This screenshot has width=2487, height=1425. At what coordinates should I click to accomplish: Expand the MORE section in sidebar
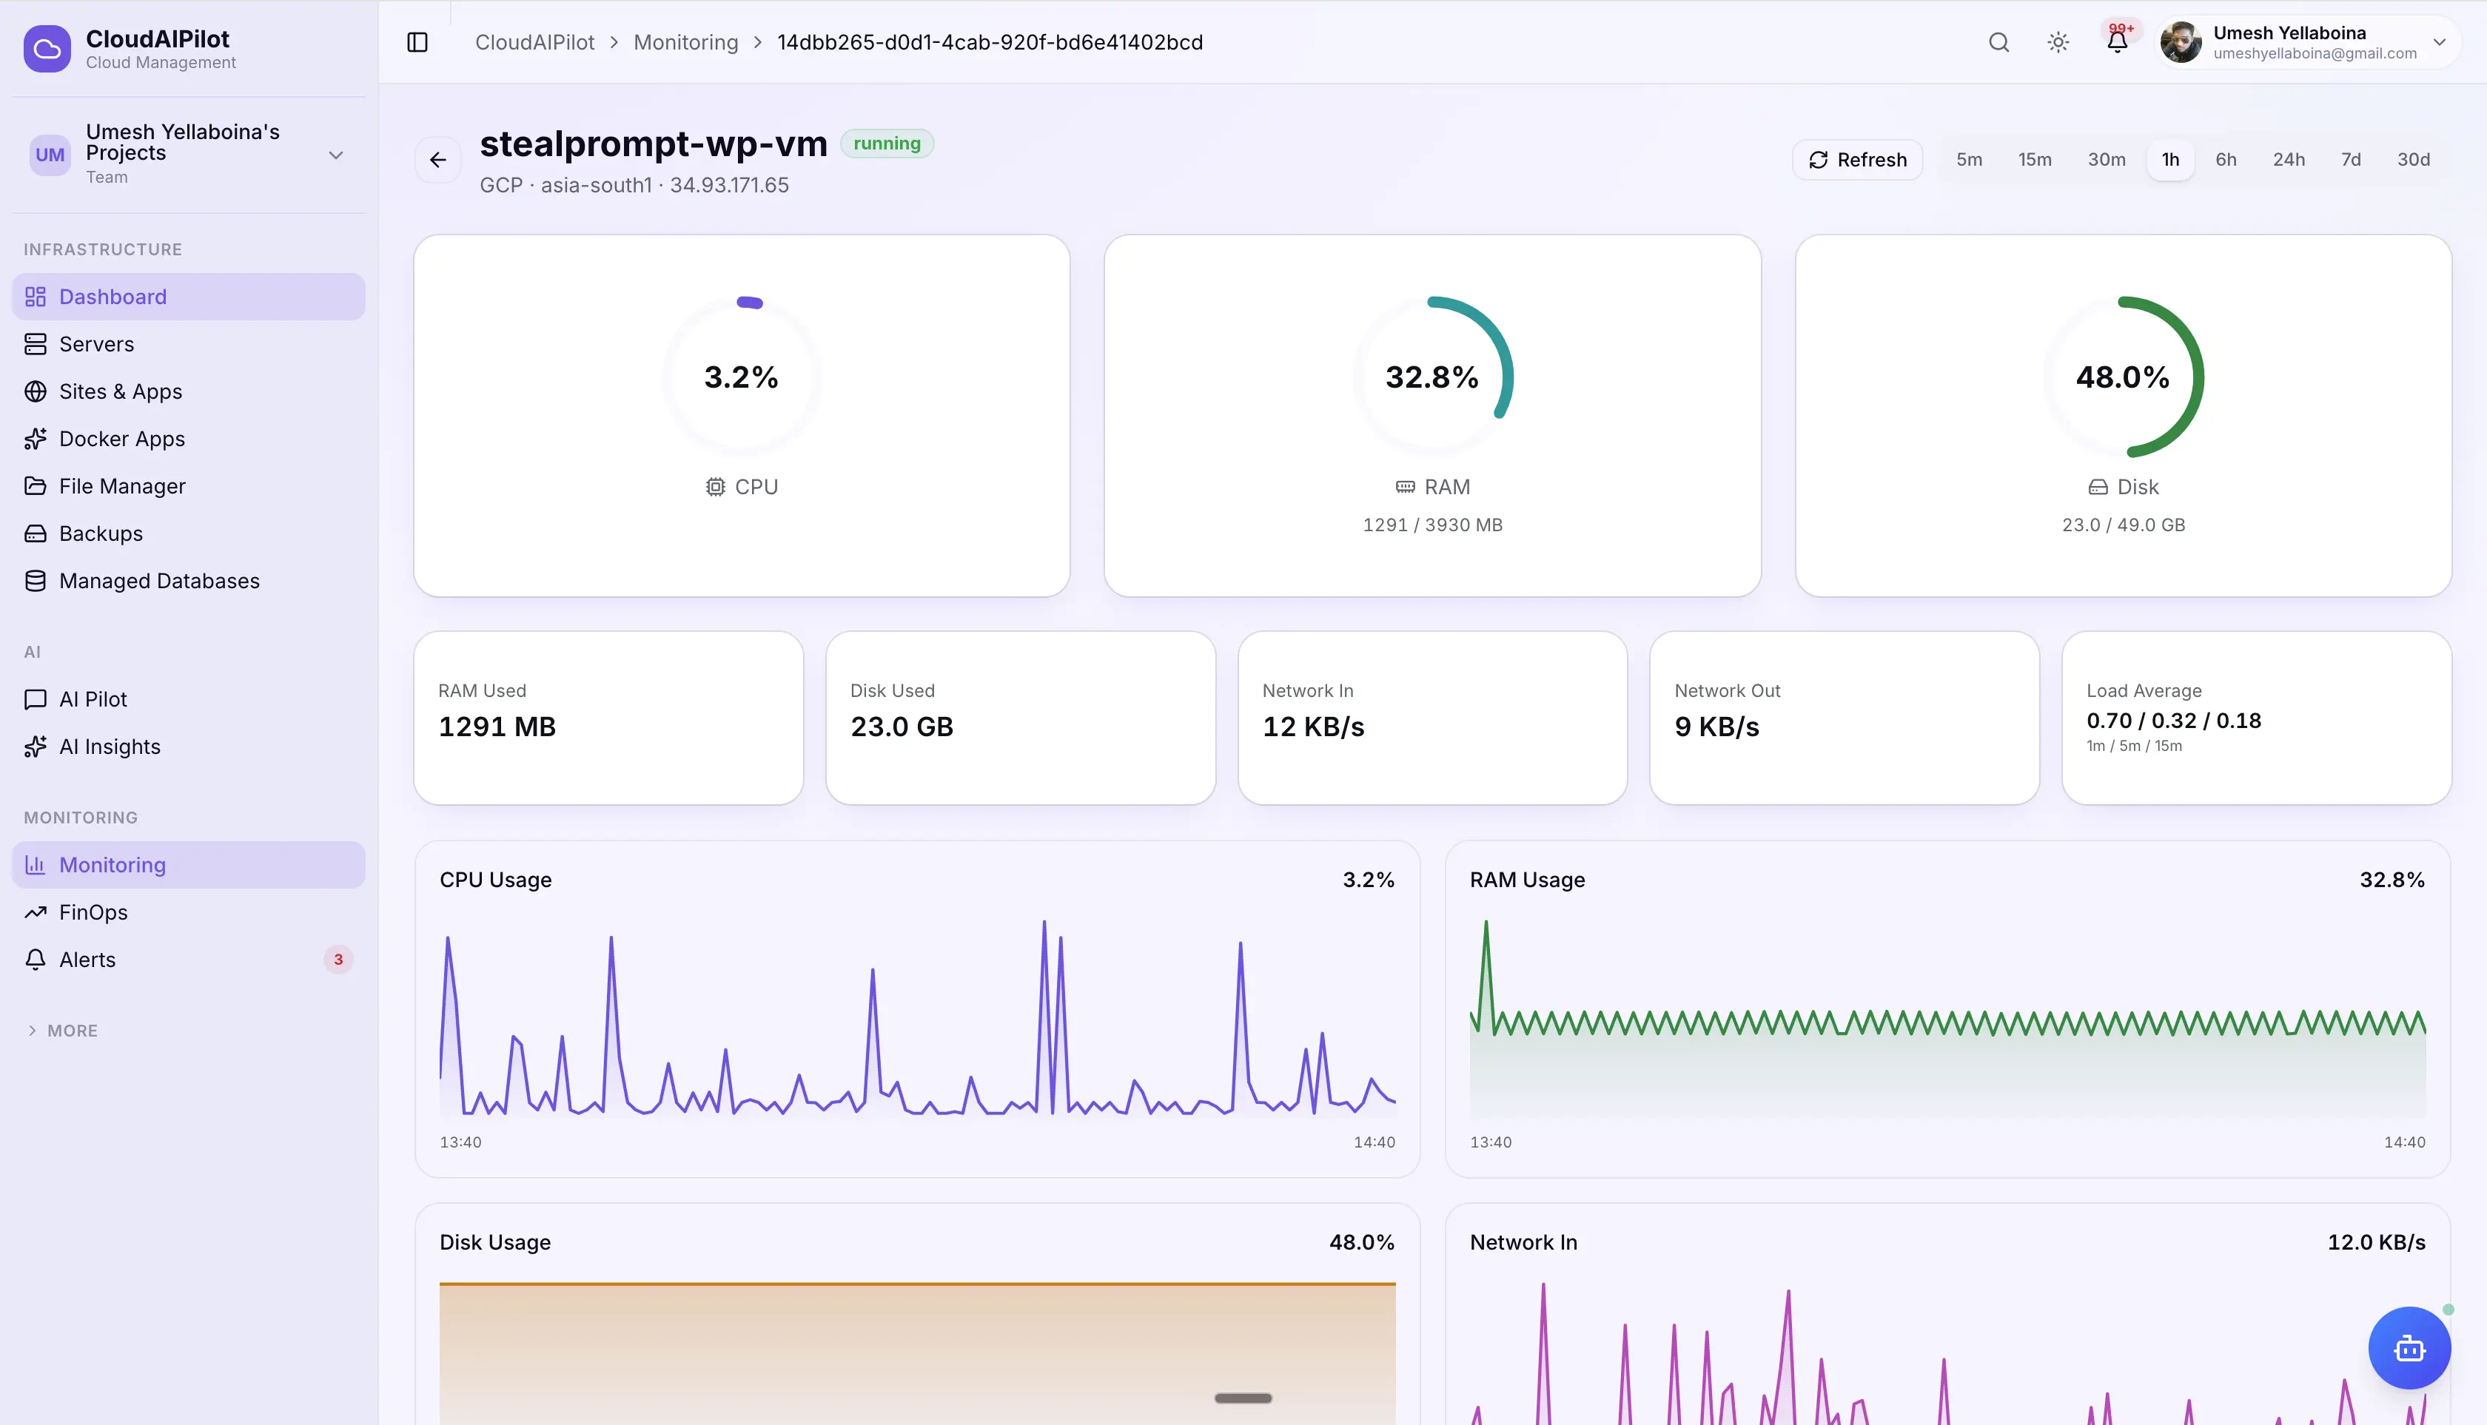click(x=63, y=1031)
